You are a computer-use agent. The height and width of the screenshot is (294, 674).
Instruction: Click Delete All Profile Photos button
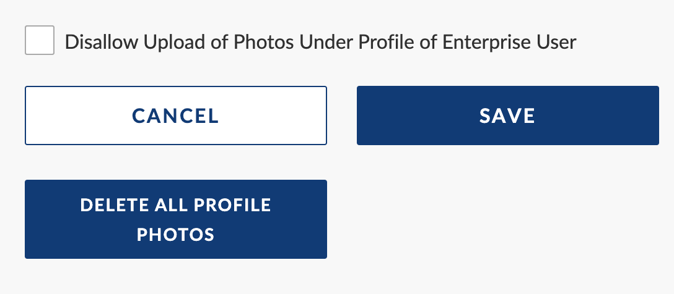pyautogui.click(x=176, y=219)
